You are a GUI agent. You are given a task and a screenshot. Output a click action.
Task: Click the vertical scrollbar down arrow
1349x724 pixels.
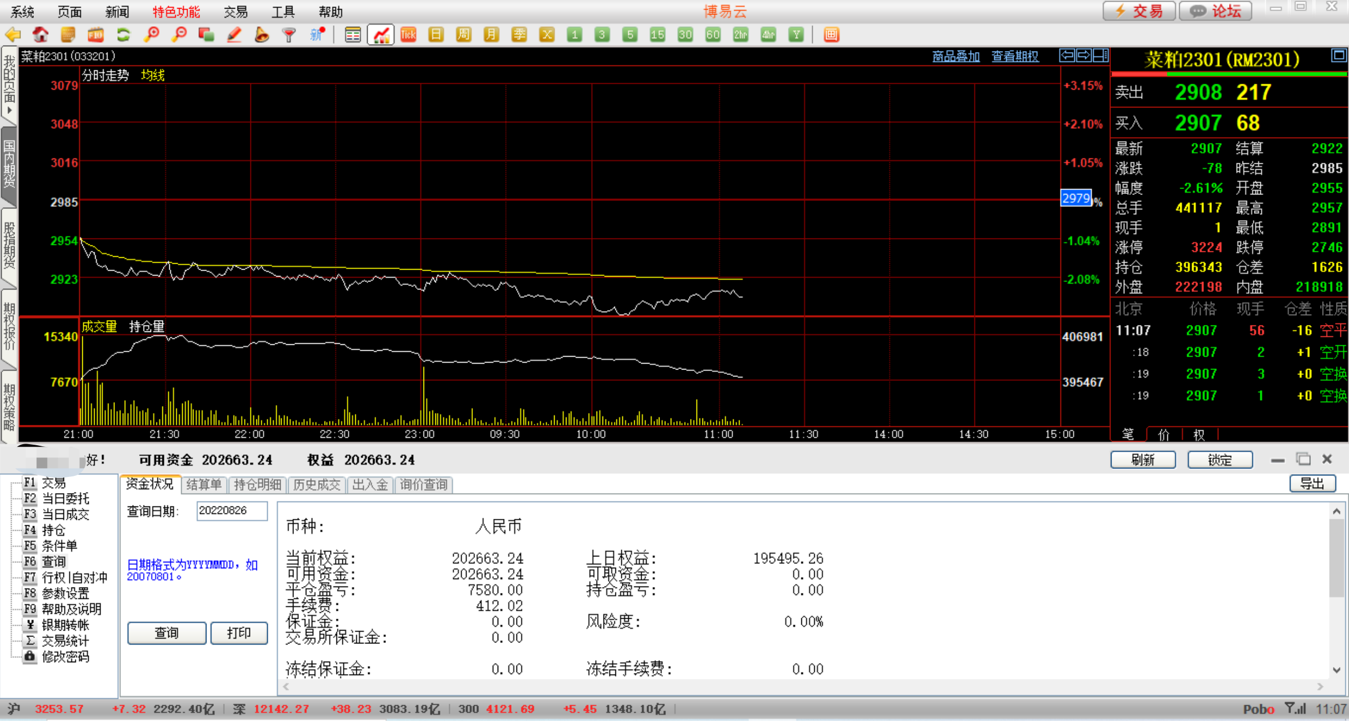tap(1337, 670)
